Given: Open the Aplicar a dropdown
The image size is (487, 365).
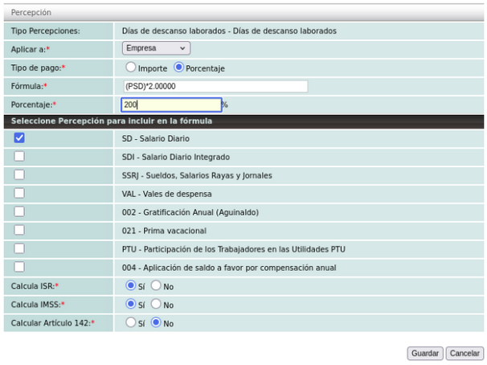Looking at the screenshot, I should point(156,48).
